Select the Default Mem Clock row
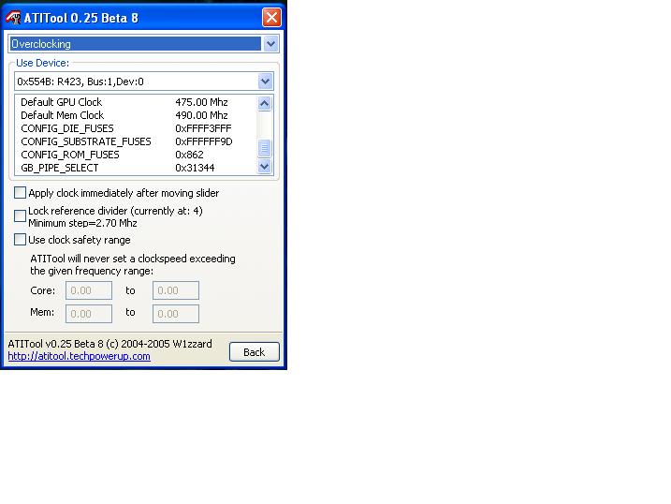Image resolution: width=671 pixels, height=504 pixels. (136, 115)
